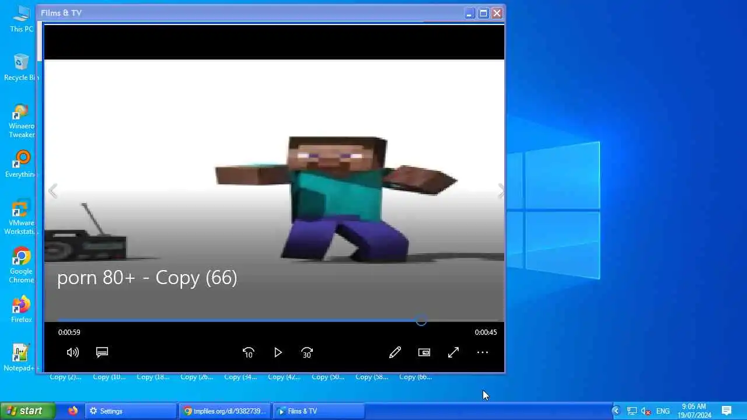This screenshot has width=747, height=420.
Task: Select the Copy (34 file on desktop
Action: 240,377
